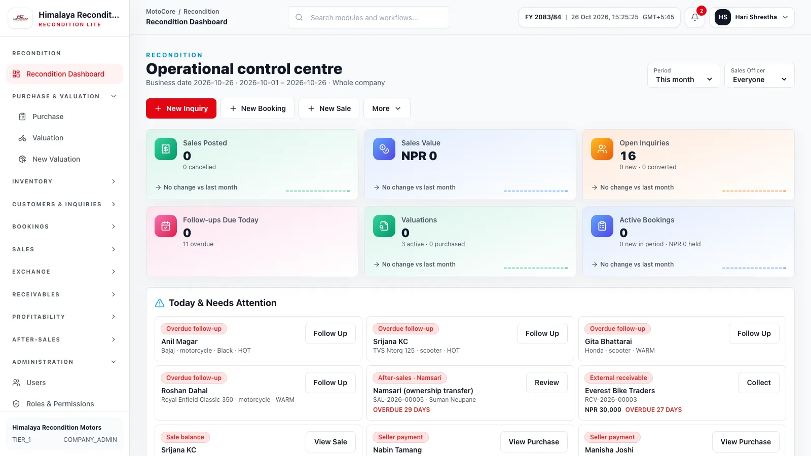Click the search modules and workflows field
811x456 pixels.
(x=369, y=17)
